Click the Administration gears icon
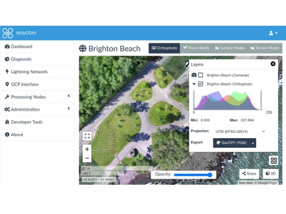The height and width of the screenshot is (214, 286). coord(7,110)
